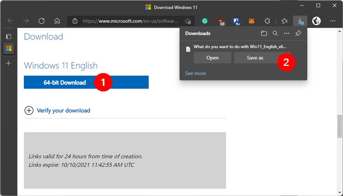Click the 64-bit Download button
Image resolution: width=343 pixels, height=196 pixels.
click(x=86, y=82)
